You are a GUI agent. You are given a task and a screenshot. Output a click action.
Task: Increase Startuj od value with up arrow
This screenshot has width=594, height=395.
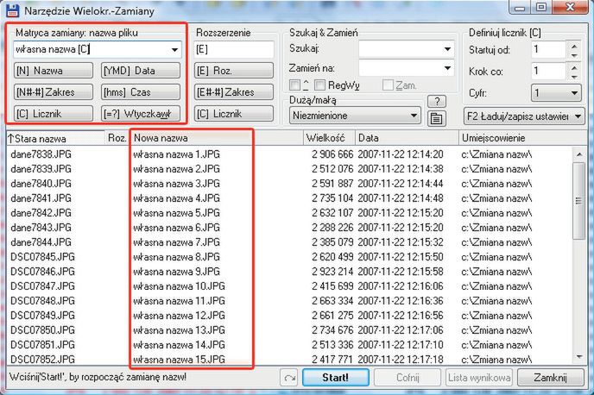pyautogui.click(x=574, y=46)
